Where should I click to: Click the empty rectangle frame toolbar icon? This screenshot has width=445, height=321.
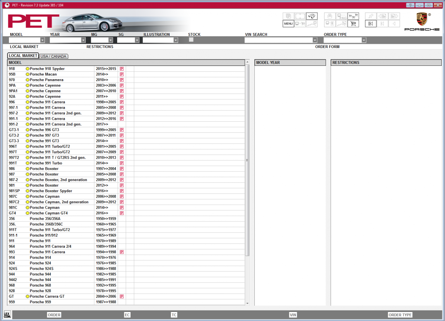(300, 16)
